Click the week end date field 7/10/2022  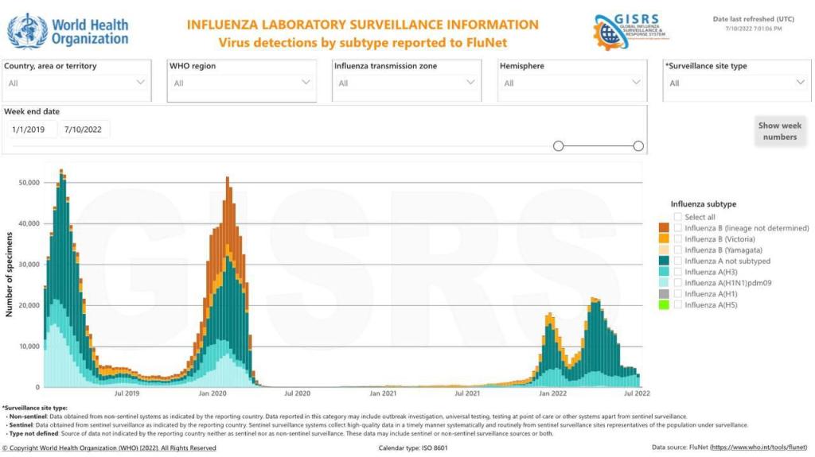click(85, 130)
